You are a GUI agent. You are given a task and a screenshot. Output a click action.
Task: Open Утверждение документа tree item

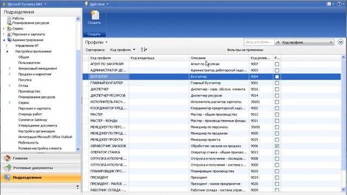point(37,126)
